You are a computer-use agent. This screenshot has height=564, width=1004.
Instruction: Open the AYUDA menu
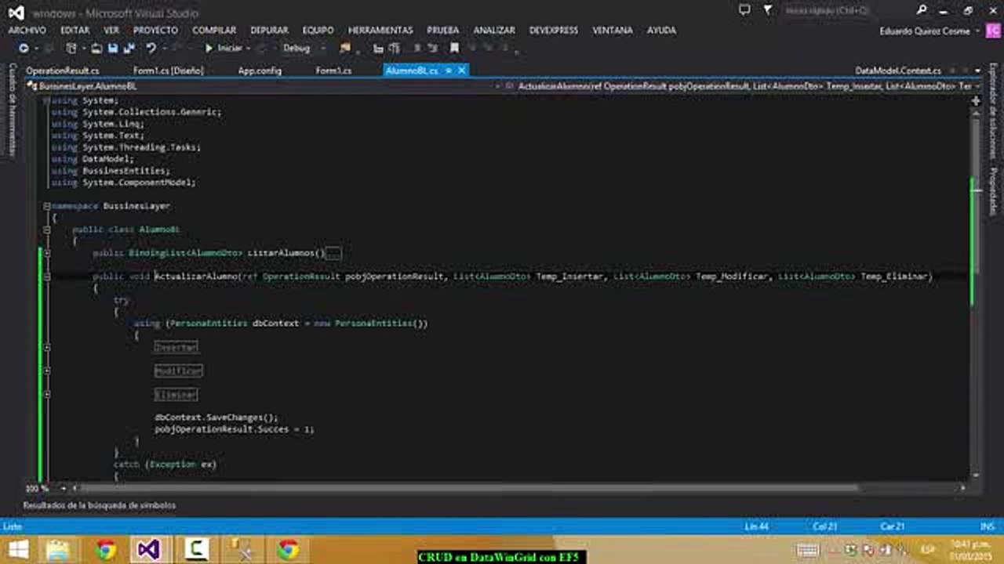point(661,31)
